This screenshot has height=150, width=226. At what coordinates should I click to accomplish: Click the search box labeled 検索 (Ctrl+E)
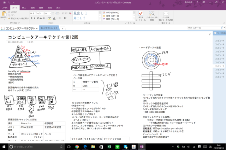click(x=203, y=27)
